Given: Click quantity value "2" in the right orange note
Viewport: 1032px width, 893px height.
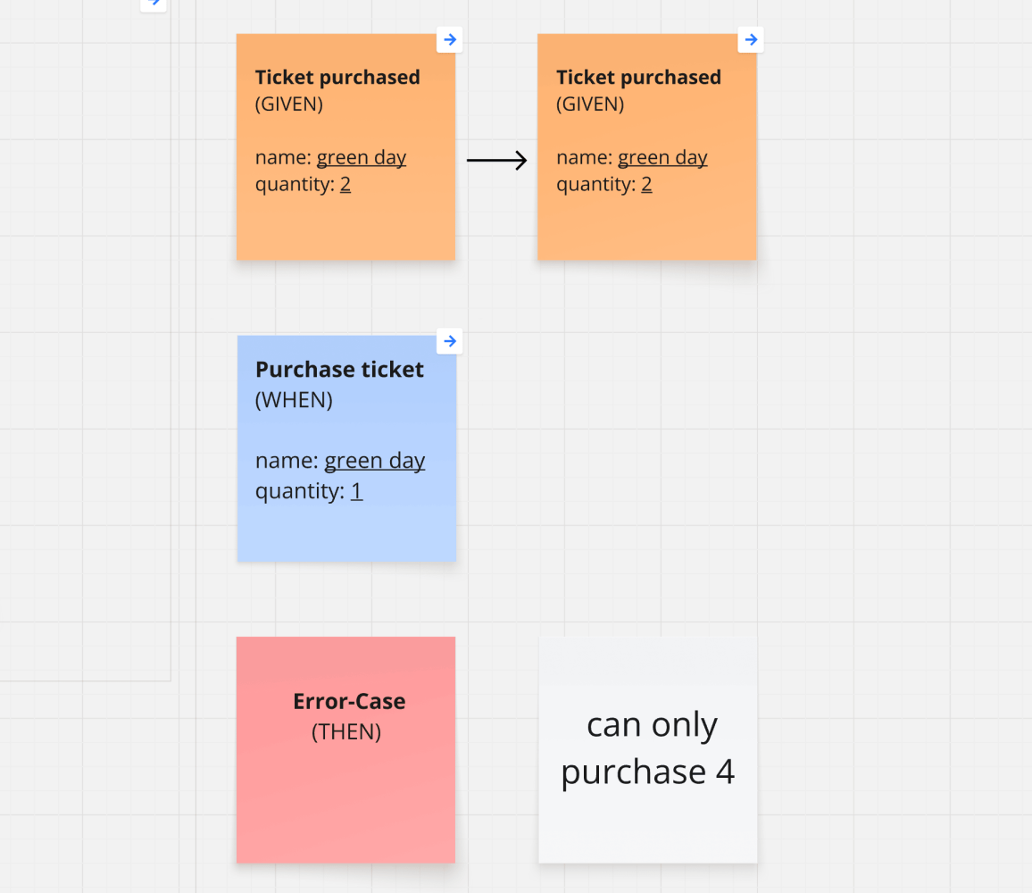Looking at the screenshot, I should (x=646, y=185).
